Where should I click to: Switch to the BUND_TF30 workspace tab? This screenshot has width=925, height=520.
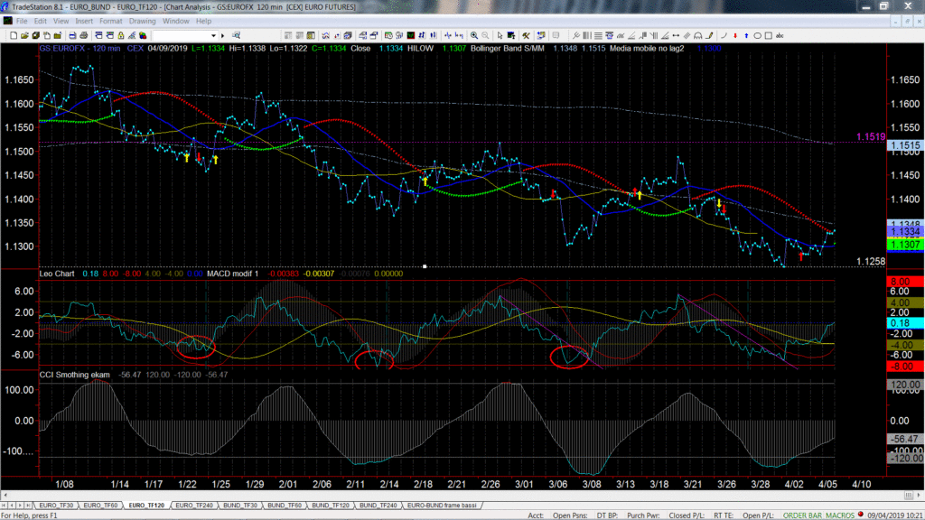pyautogui.click(x=240, y=506)
